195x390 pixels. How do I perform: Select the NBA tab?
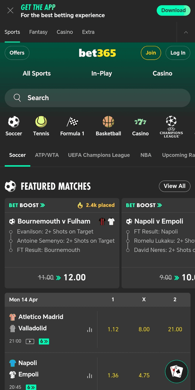tap(146, 155)
